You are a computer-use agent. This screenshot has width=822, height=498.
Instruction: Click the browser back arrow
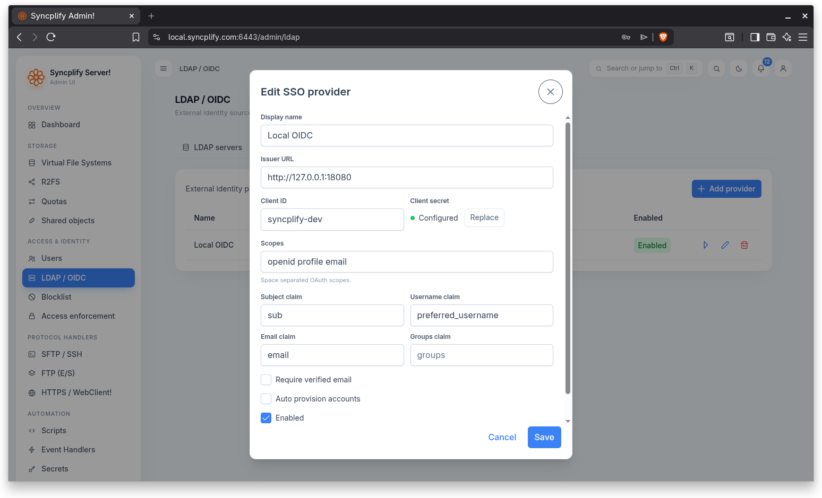click(x=20, y=37)
